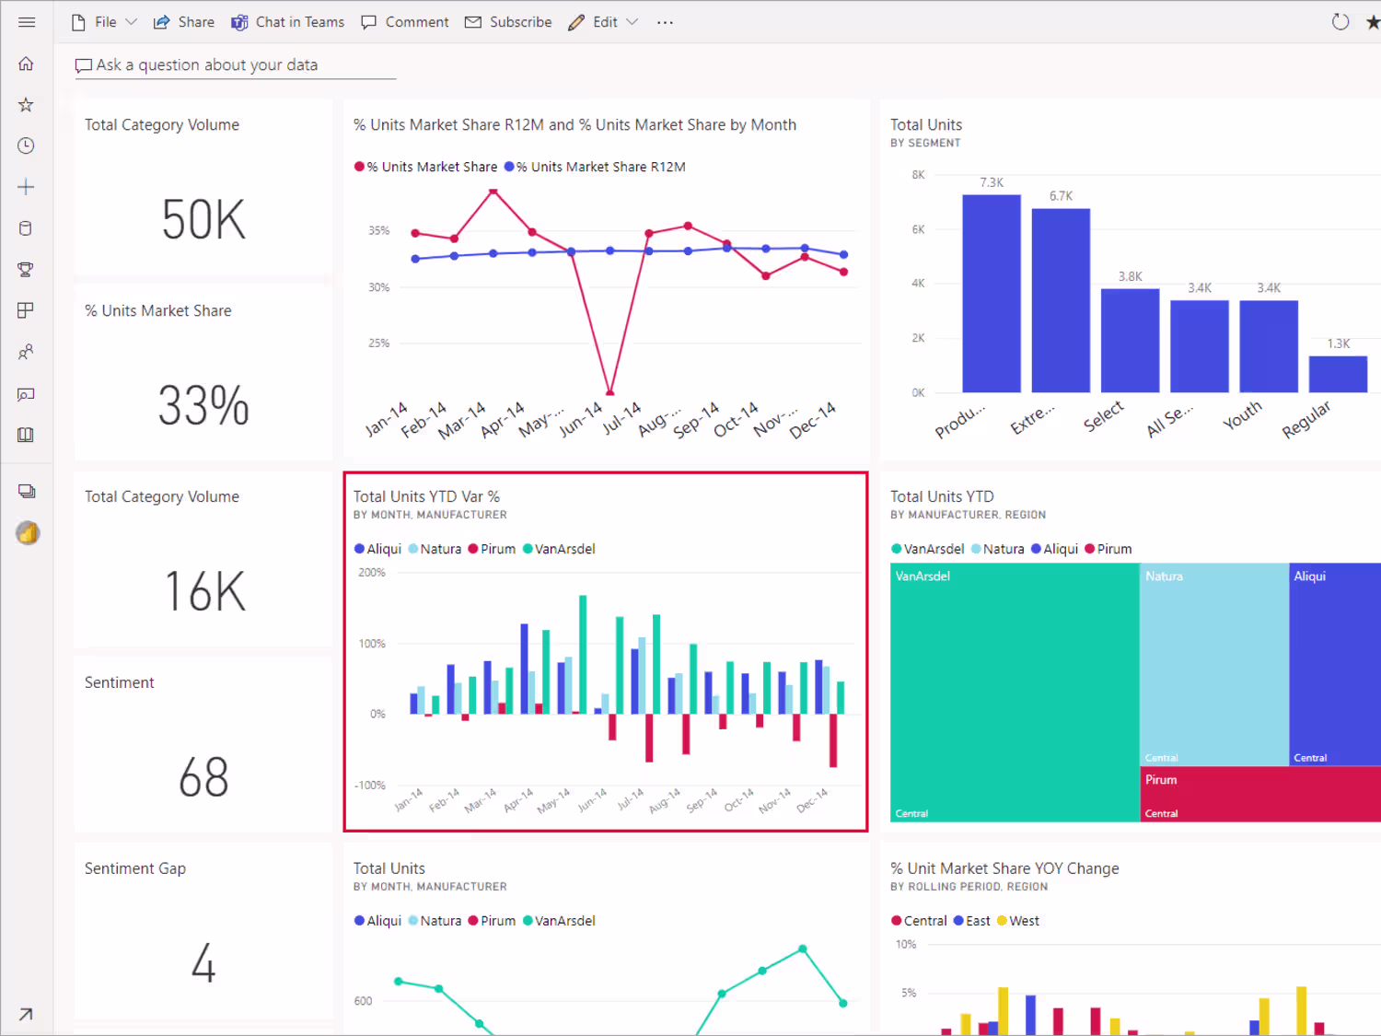
Task: Open the Learn book icon in sidebar
Action: [26, 435]
